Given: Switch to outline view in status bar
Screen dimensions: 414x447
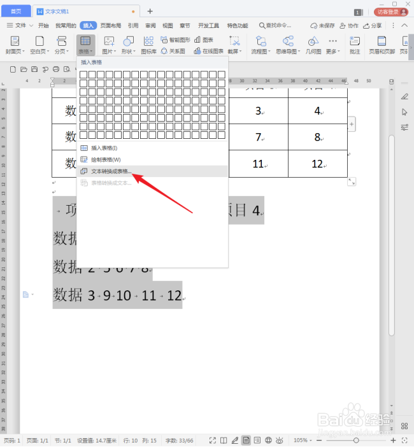Looking at the screenshot, I should tap(257, 441).
